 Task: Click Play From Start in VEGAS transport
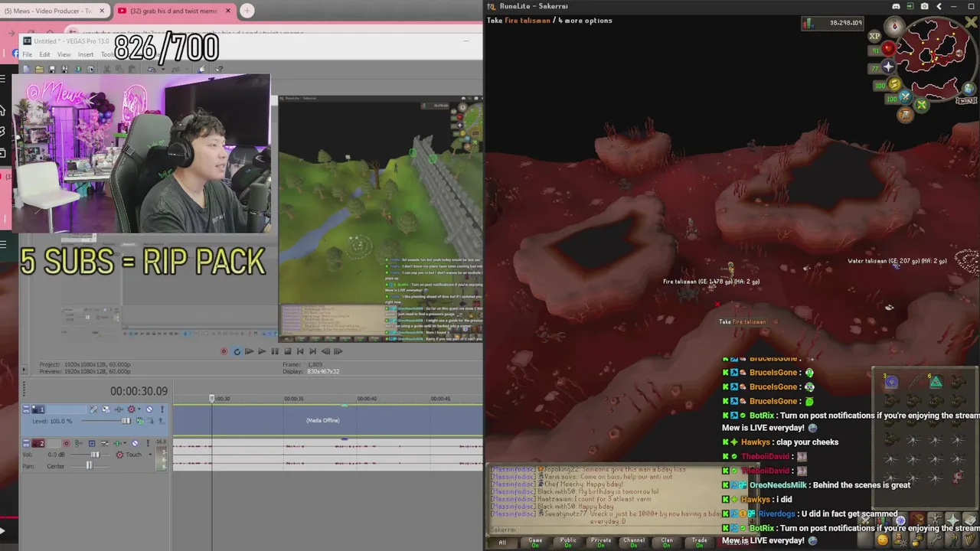tap(249, 351)
